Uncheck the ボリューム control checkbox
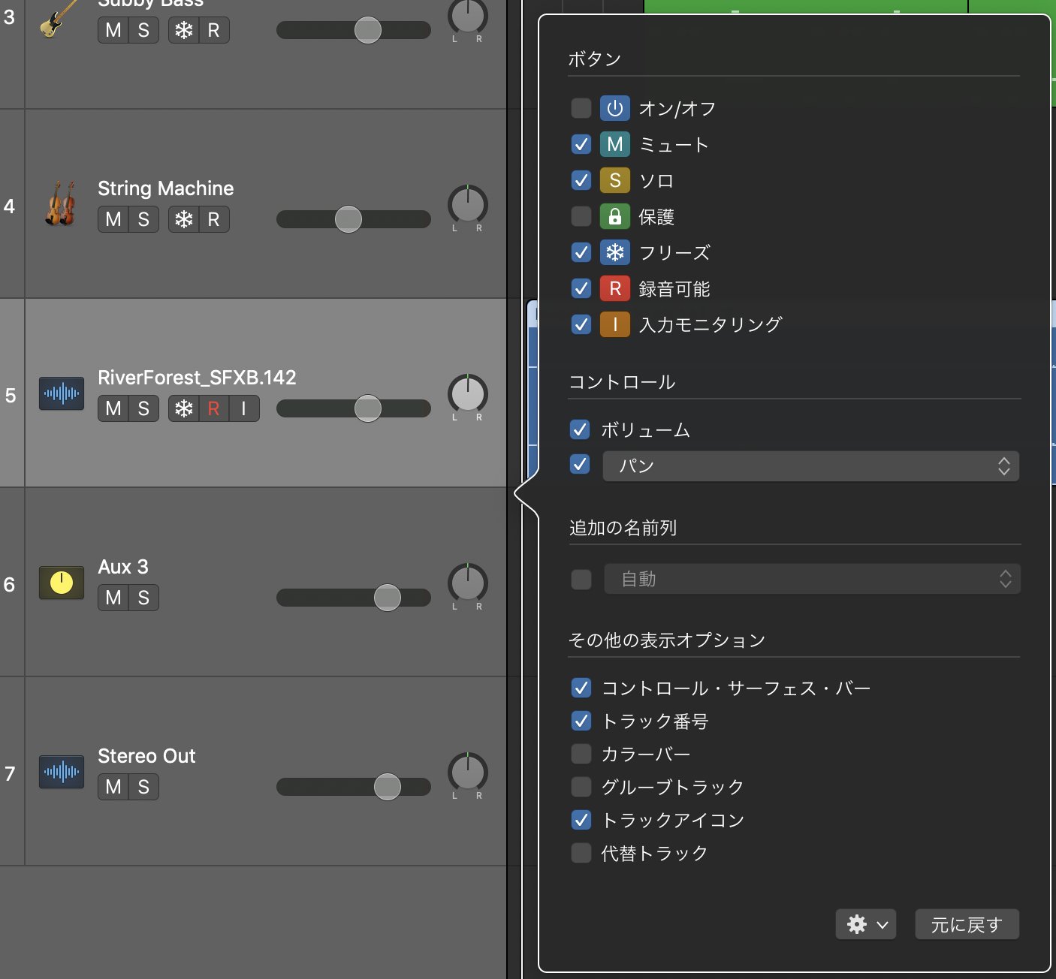Image resolution: width=1056 pixels, height=979 pixels. (580, 429)
